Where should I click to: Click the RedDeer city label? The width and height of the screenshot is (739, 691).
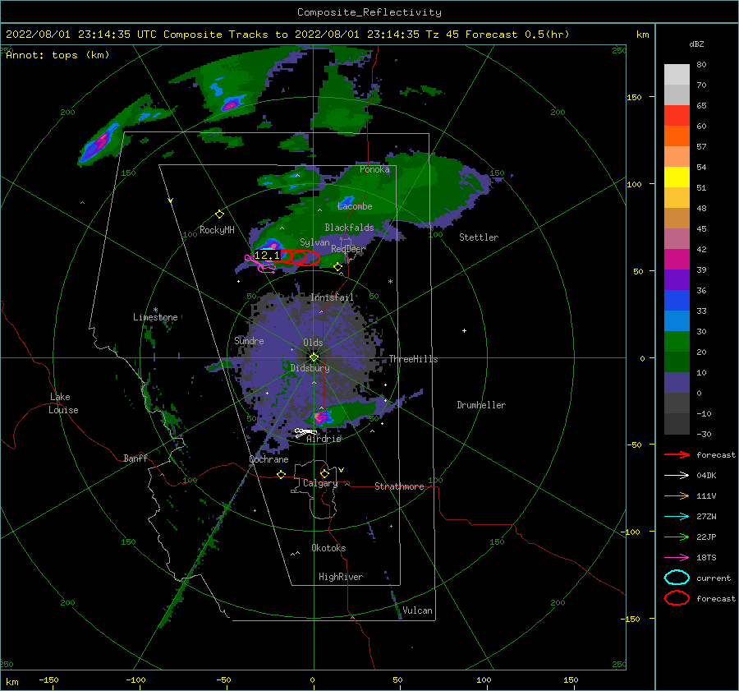point(348,249)
